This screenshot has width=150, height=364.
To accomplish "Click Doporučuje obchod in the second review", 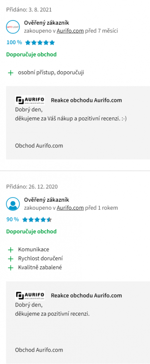I will pos(32,232).
